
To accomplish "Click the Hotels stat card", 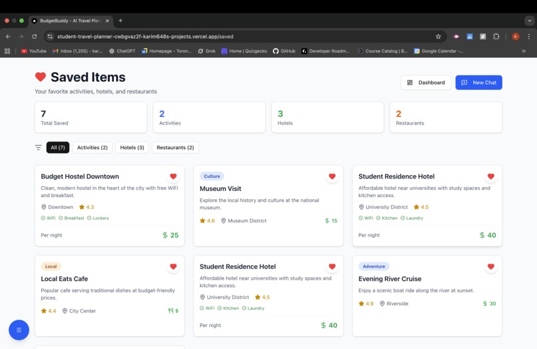I will click(327, 117).
